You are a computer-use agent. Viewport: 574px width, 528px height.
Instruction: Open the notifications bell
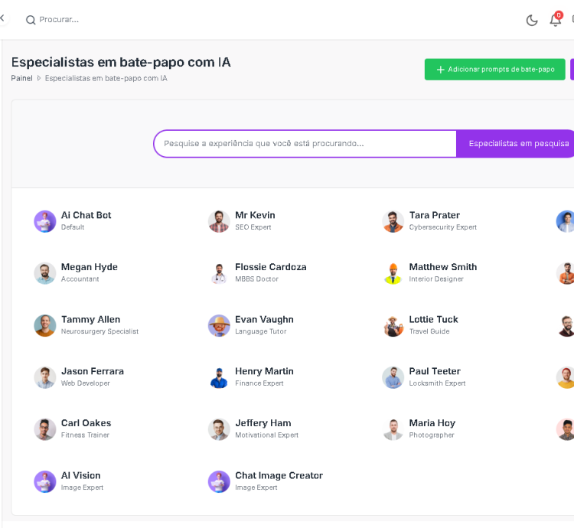pyautogui.click(x=555, y=20)
